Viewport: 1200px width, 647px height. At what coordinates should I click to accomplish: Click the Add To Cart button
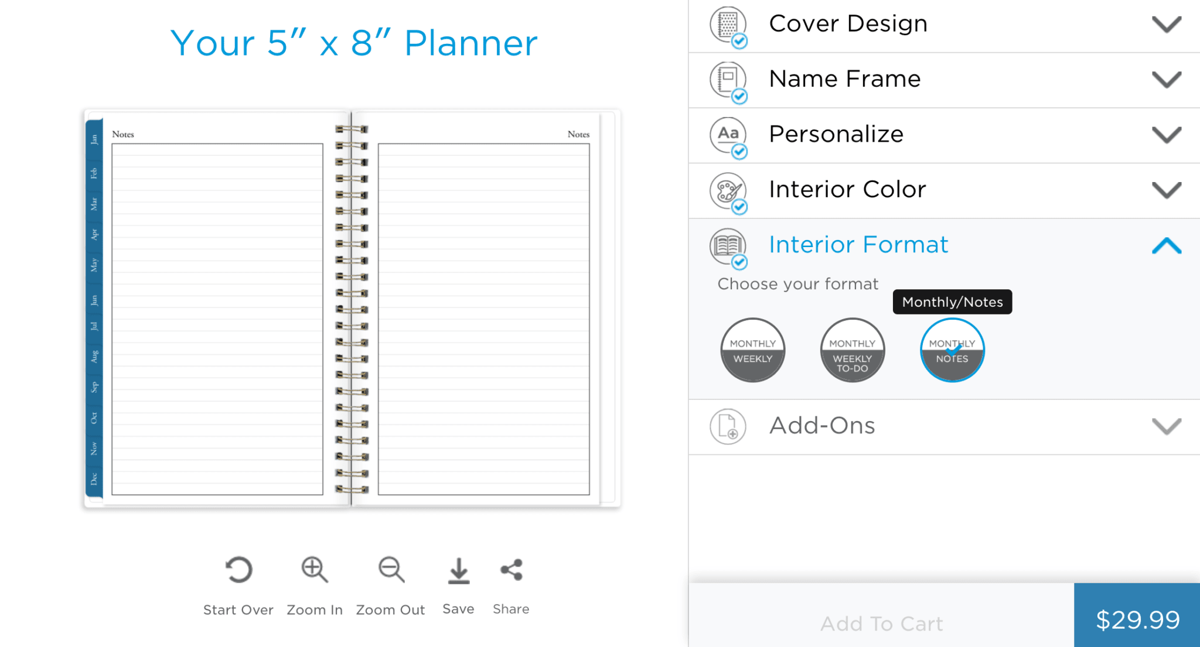point(881,623)
